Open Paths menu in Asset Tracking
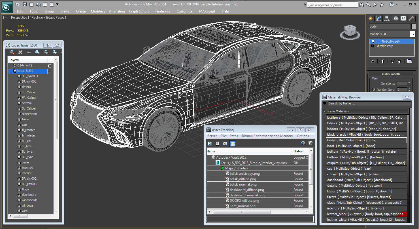Screen dimensions: 419x229 coord(234,136)
